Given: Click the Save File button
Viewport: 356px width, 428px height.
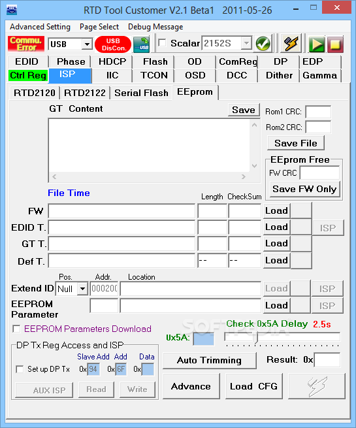Looking at the screenshot, I should click(296, 143).
